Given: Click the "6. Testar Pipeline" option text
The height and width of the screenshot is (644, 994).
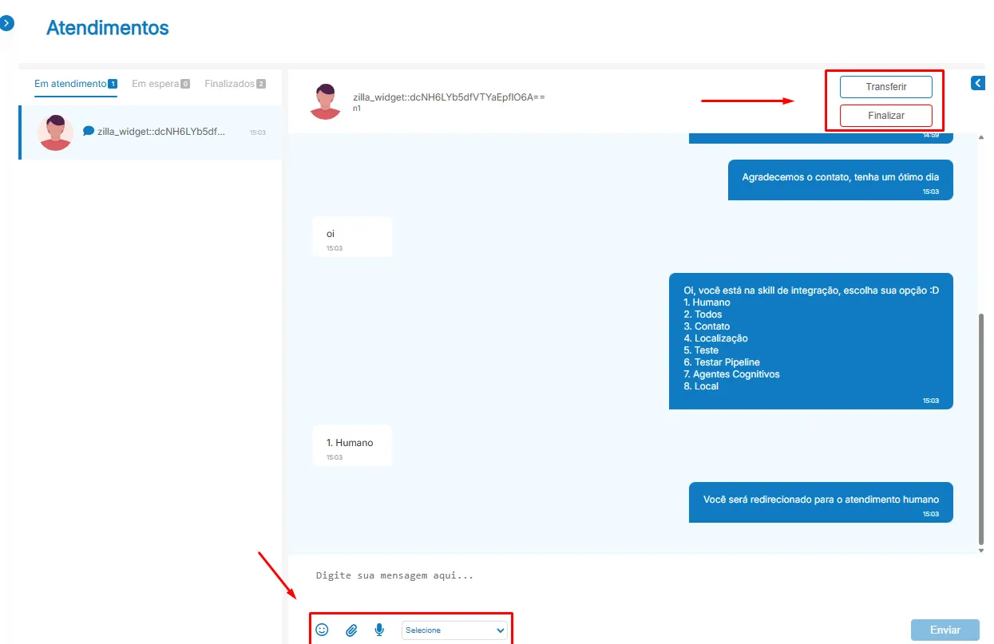Looking at the screenshot, I should (722, 362).
